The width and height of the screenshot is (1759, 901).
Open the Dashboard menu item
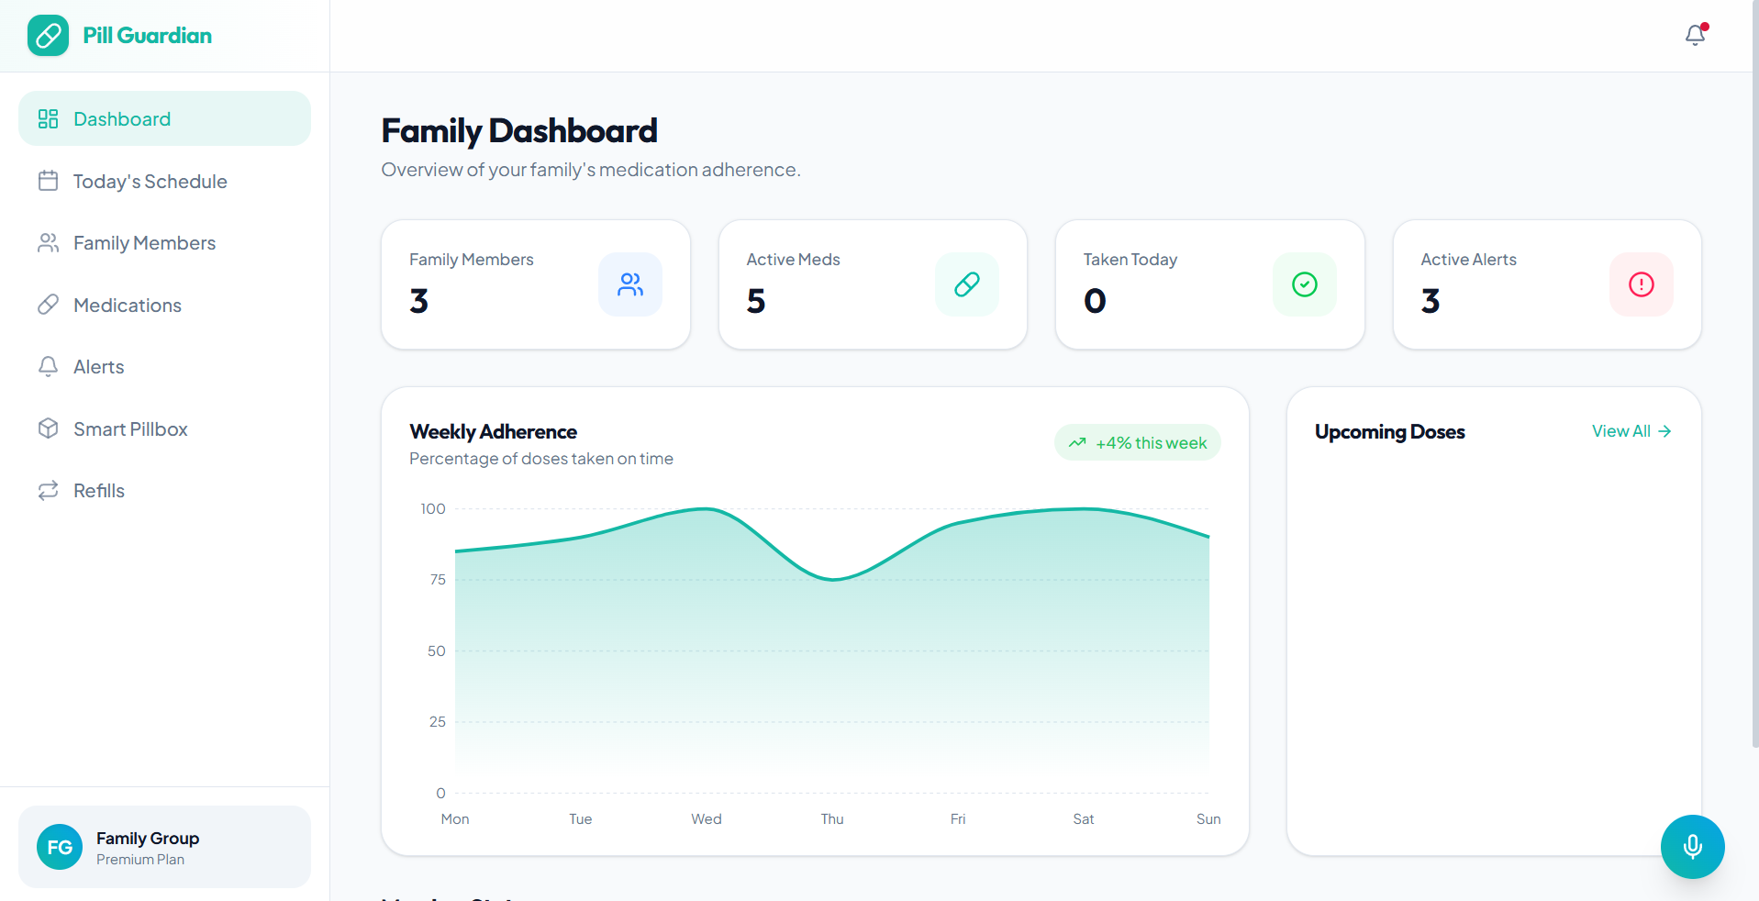164,118
